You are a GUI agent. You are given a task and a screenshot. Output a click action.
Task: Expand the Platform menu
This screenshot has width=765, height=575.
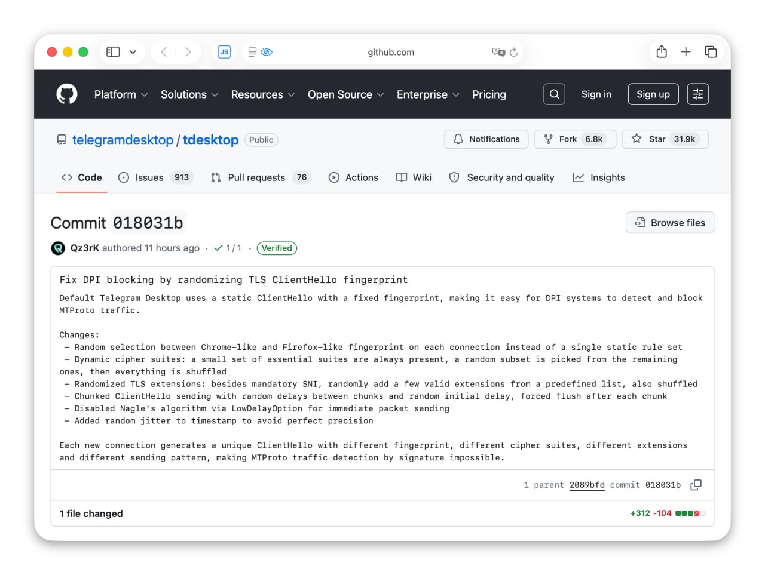121,94
